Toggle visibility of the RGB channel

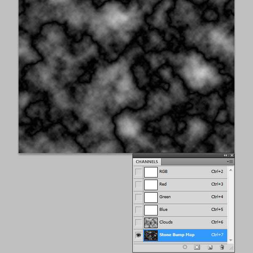click(x=138, y=172)
